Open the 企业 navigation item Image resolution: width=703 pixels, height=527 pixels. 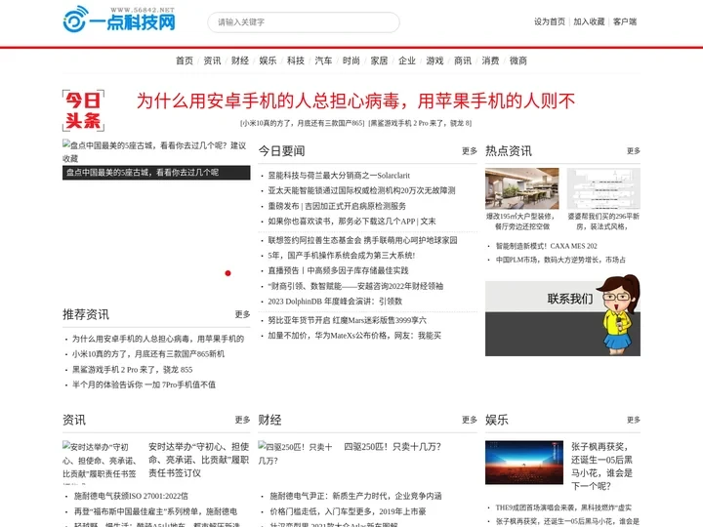click(406, 61)
